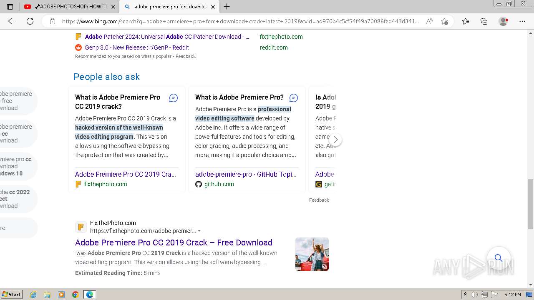Viewport: 534px width, 300px height.
Task: Open the tab actions menu icon
Action: [x=10, y=7]
